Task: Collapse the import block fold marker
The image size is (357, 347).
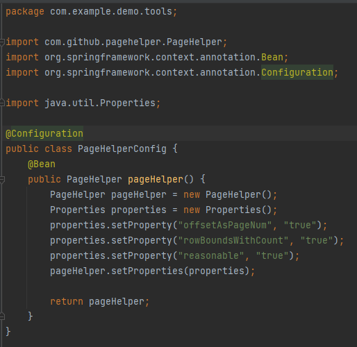Action: 2,42
